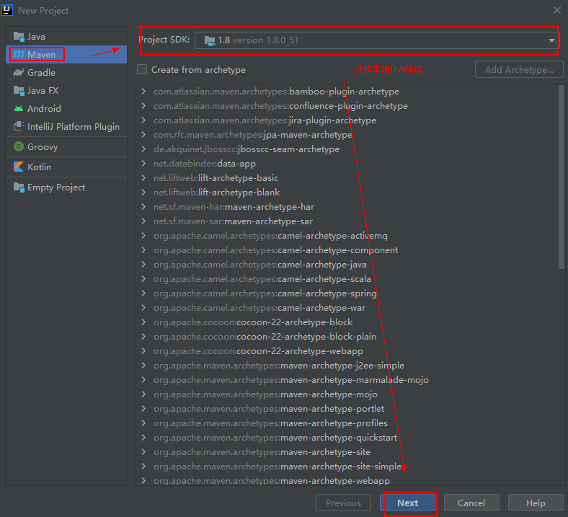
Task: Expand maven-archetype-quickstart entry
Action: (144, 437)
